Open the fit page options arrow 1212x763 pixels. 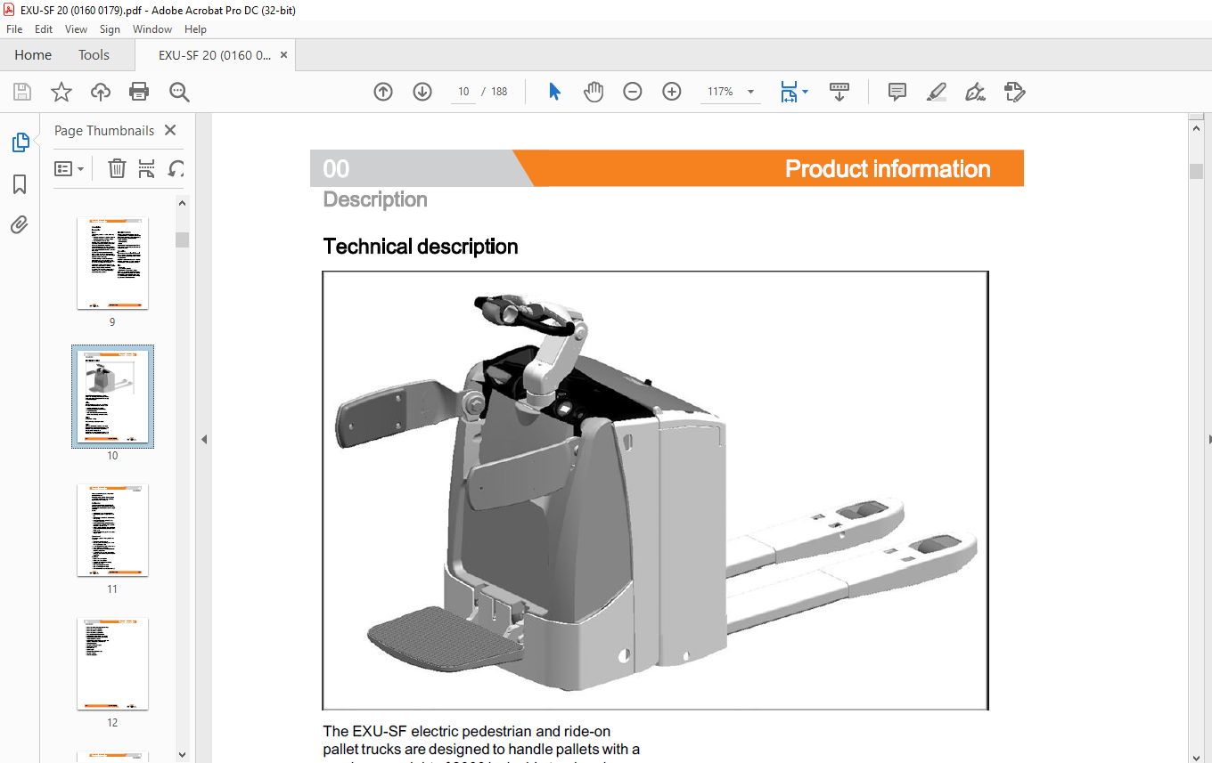pyautogui.click(x=806, y=92)
